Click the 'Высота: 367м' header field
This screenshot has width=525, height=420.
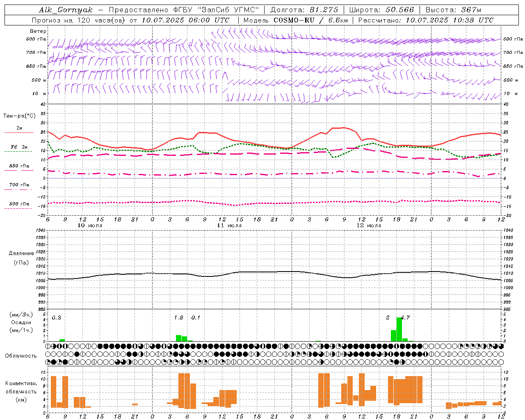pos(453,10)
